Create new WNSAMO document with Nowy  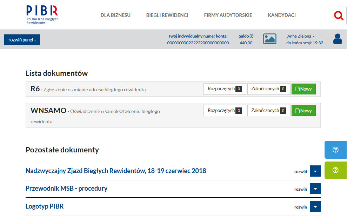[x=303, y=111]
